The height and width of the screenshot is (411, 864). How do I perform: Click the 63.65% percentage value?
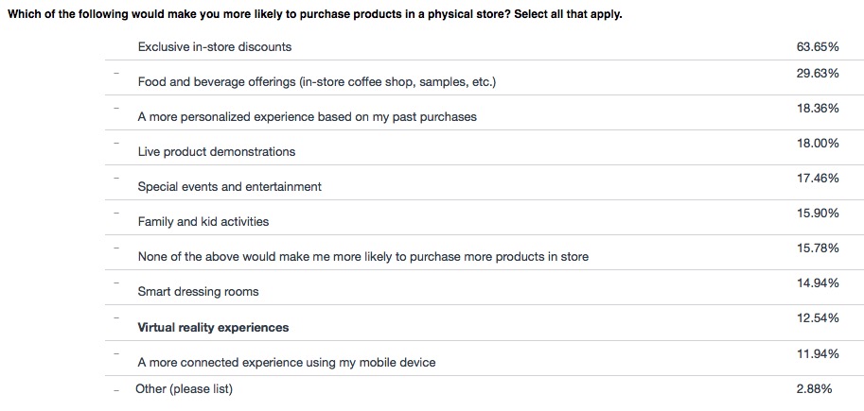[x=818, y=46]
